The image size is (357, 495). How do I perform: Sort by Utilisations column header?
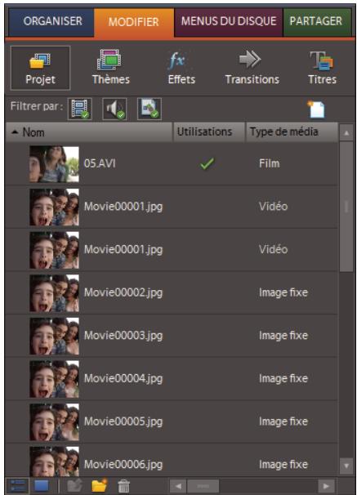[209, 132]
